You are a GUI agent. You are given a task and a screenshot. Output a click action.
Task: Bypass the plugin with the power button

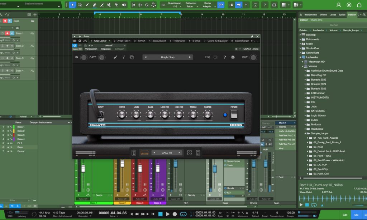[x=74, y=46]
